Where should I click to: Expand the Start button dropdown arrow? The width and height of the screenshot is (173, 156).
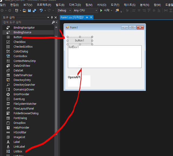[x=111, y=11]
